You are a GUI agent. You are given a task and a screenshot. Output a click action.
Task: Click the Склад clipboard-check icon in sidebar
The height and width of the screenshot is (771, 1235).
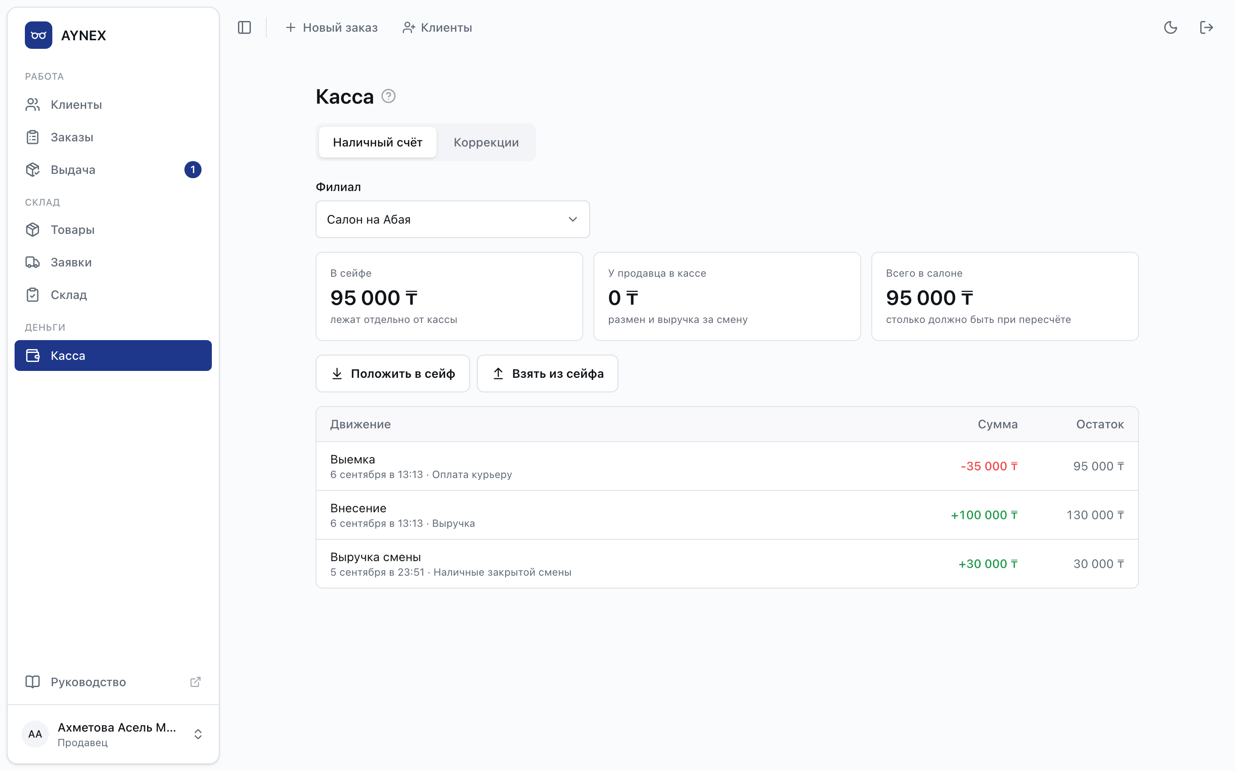33,295
